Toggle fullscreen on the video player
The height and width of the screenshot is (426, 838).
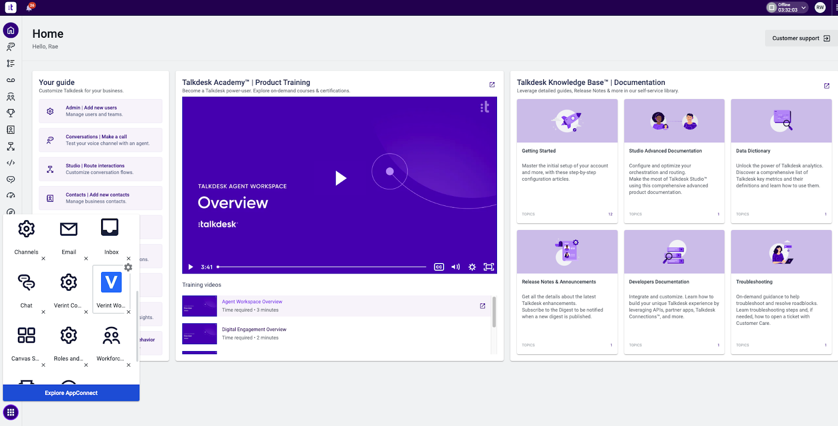[489, 267]
